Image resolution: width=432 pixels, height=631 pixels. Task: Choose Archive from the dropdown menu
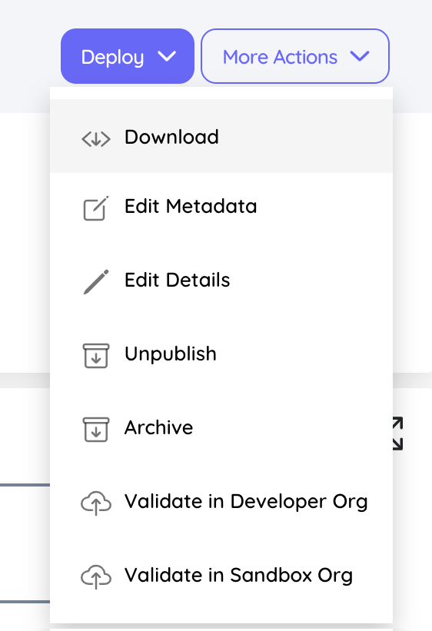[158, 427]
